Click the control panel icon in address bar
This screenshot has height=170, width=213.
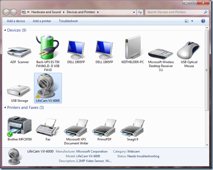pyautogui.click(x=24, y=12)
